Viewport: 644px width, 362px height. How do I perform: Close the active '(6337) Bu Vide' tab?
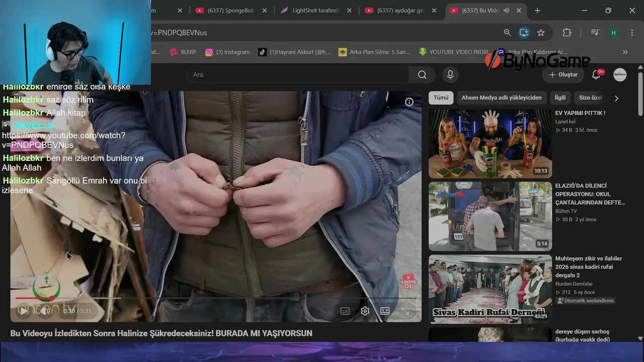(x=519, y=11)
